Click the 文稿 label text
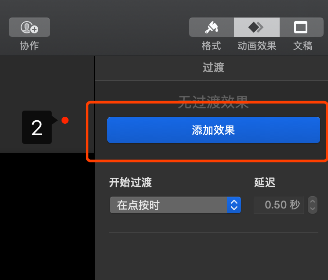This screenshot has width=328, height=280. tap(302, 46)
